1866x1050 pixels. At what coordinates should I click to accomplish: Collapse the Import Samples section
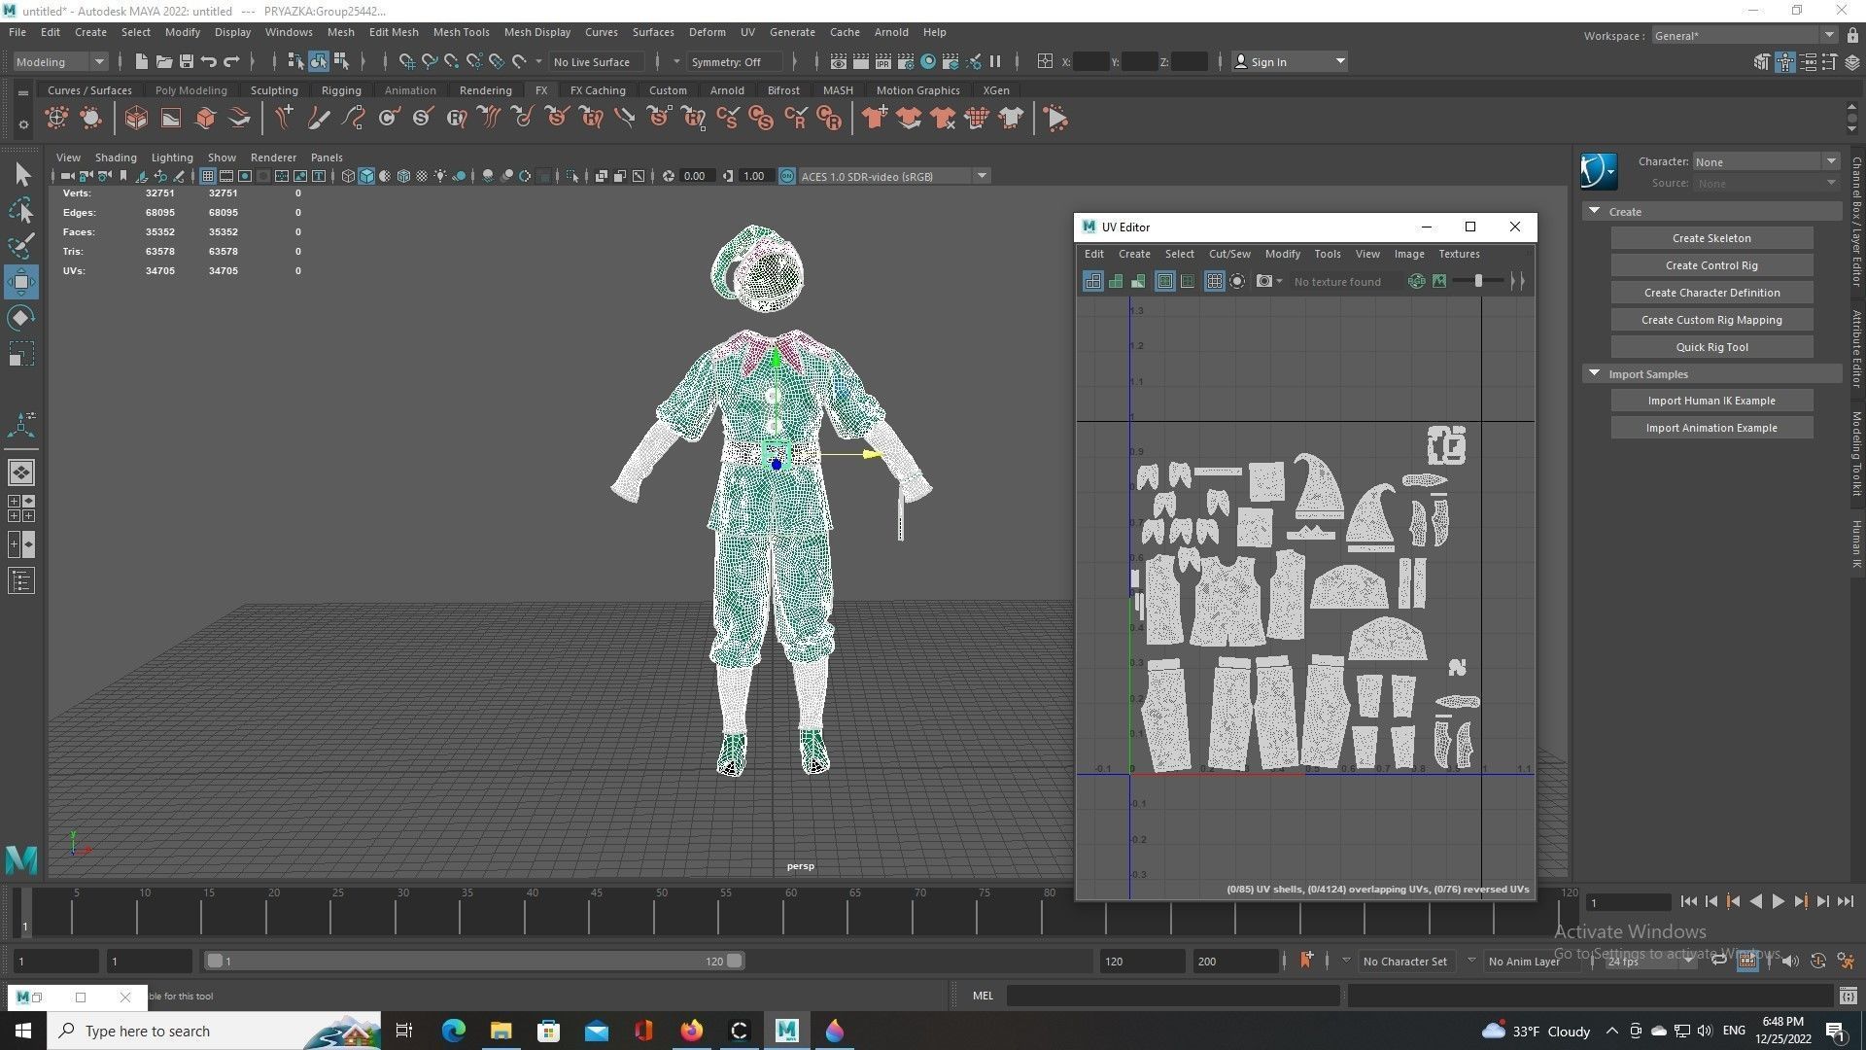tap(1594, 373)
